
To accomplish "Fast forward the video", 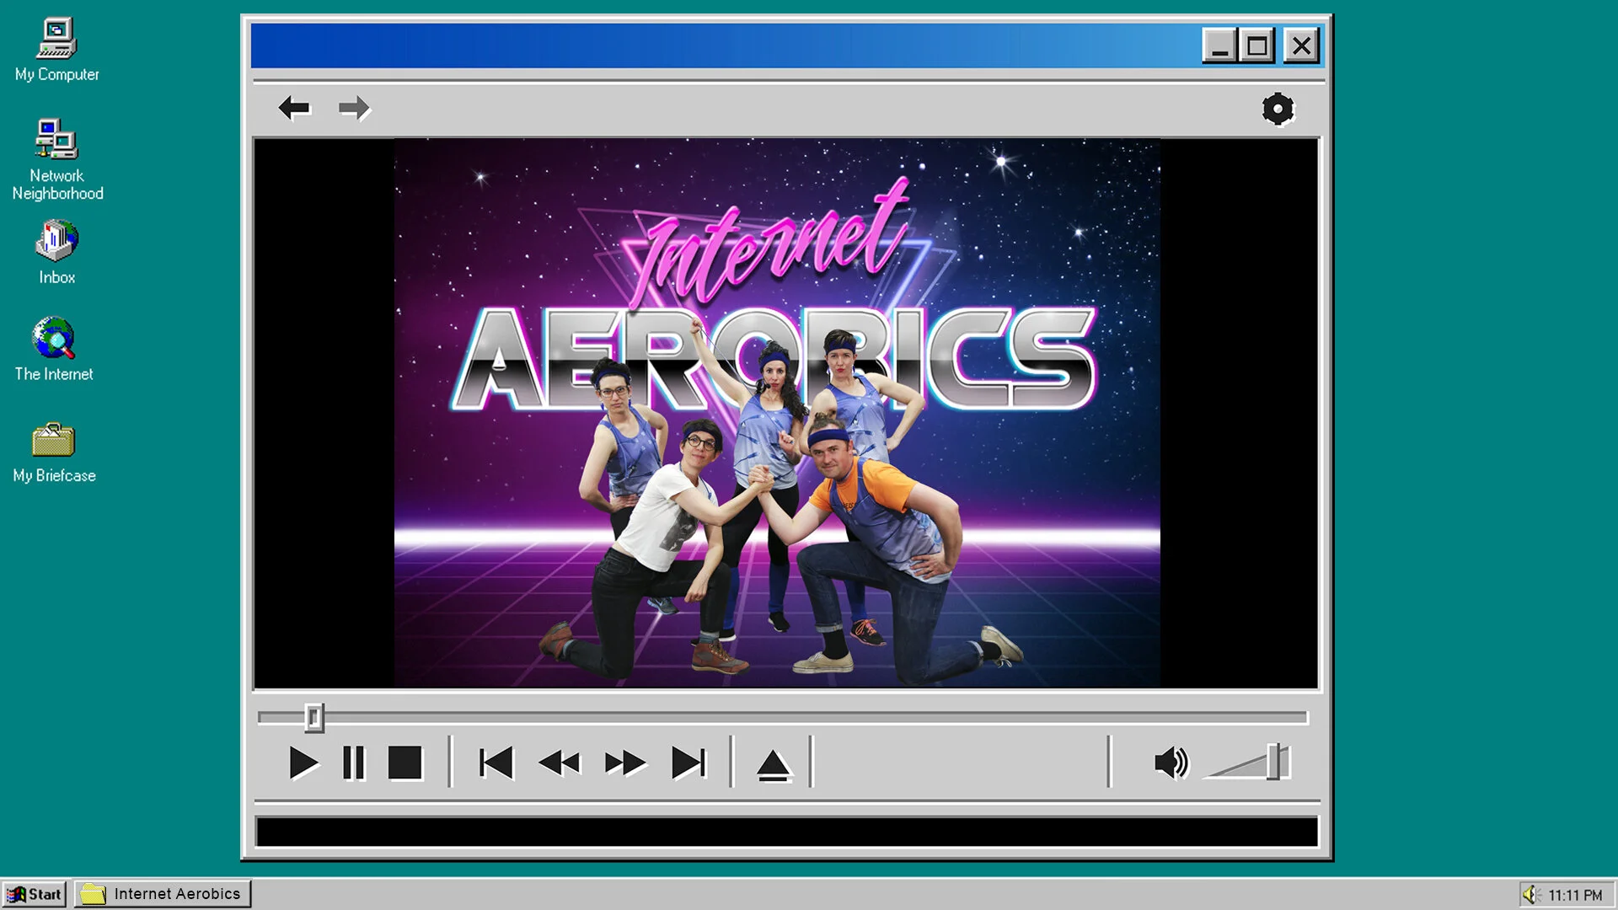I will pyautogui.click(x=624, y=763).
